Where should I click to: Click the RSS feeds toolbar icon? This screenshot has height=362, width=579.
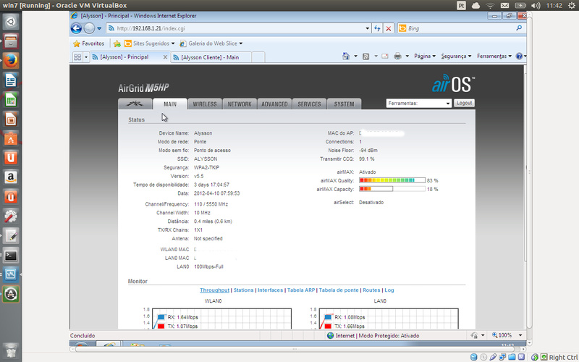tap(366, 56)
